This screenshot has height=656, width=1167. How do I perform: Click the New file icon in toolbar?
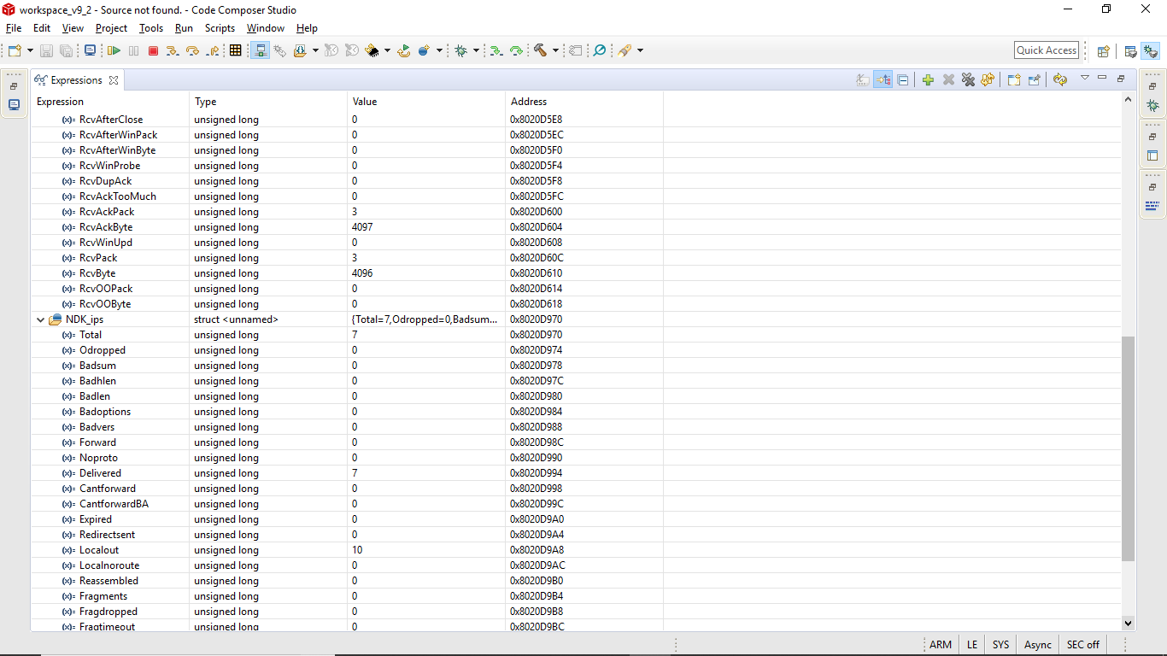[x=15, y=51]
